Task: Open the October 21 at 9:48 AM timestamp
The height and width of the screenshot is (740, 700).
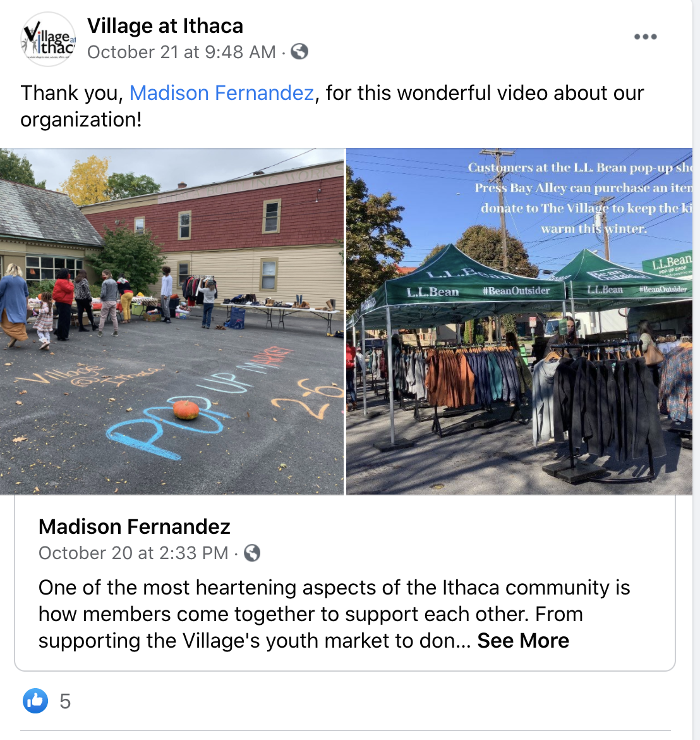Action: coord(181,52)
